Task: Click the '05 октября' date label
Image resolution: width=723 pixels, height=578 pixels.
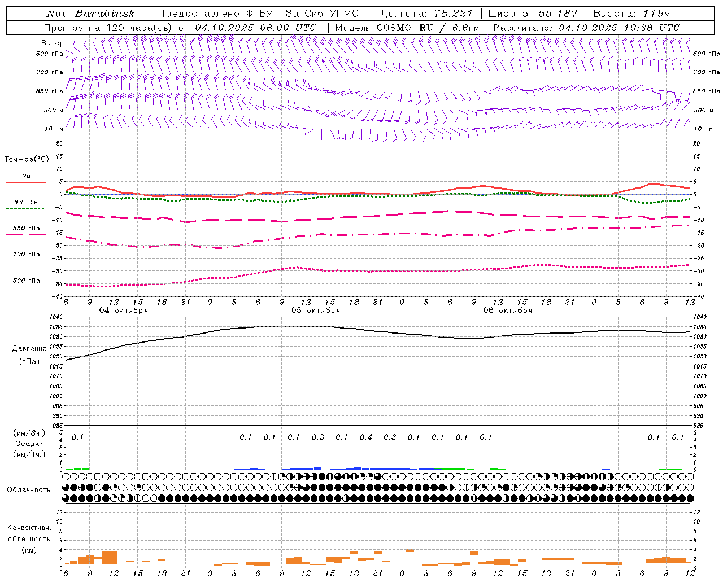Action: coord(315,310)
